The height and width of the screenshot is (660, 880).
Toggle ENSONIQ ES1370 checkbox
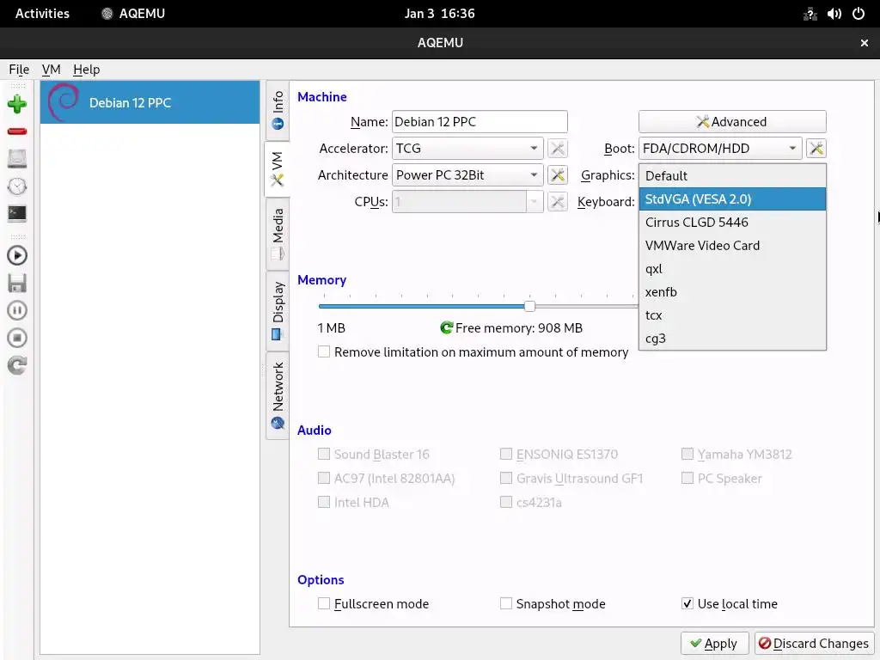pyautogui.click(x=505, y=454)
